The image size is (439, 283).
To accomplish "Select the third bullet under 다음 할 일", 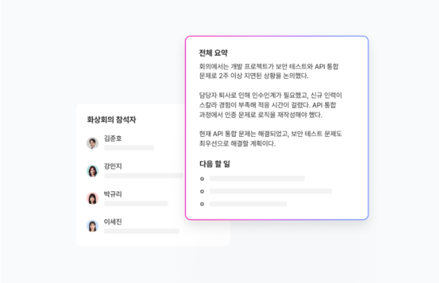I will [202, 204].
